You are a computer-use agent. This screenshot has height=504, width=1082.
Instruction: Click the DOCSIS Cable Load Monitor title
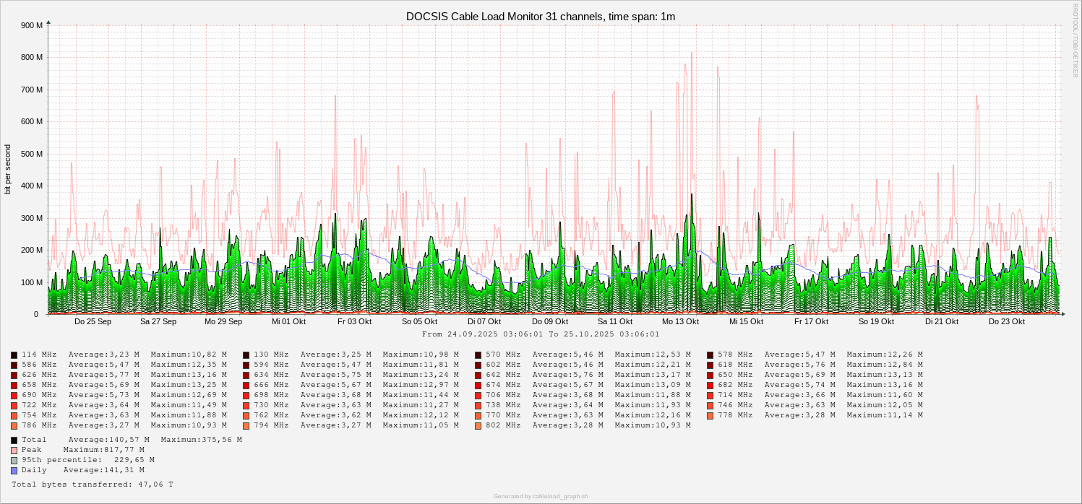click(x=541, y=16)
